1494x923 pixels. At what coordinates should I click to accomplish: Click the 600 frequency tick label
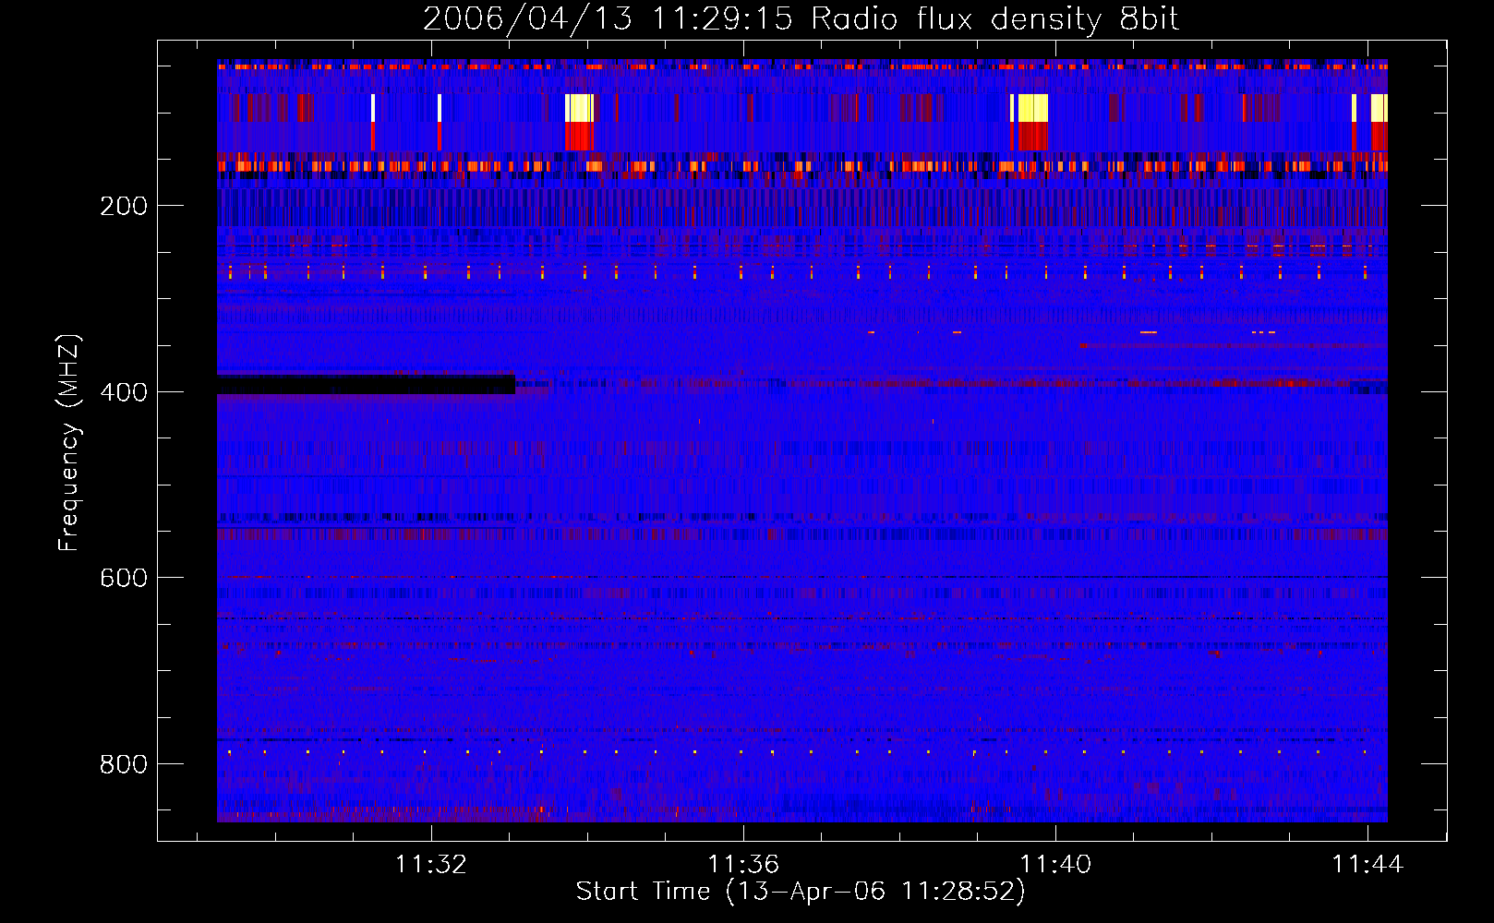click(x=124, y=578)
